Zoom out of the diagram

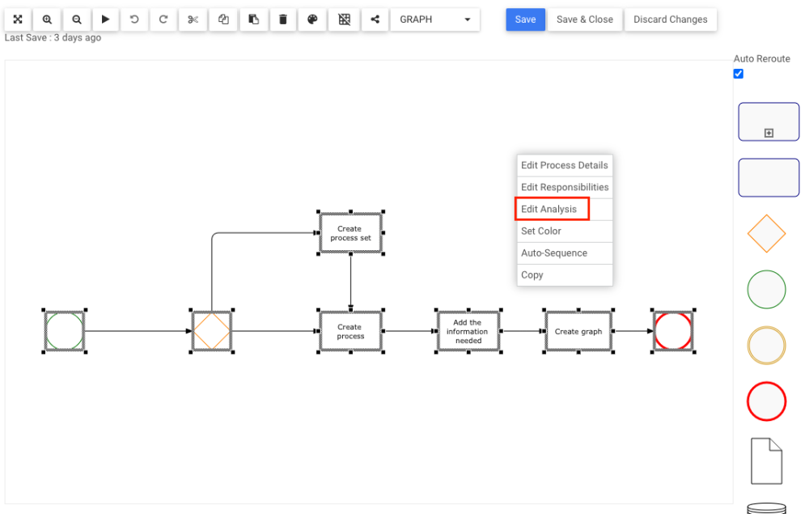pos(77,19)
